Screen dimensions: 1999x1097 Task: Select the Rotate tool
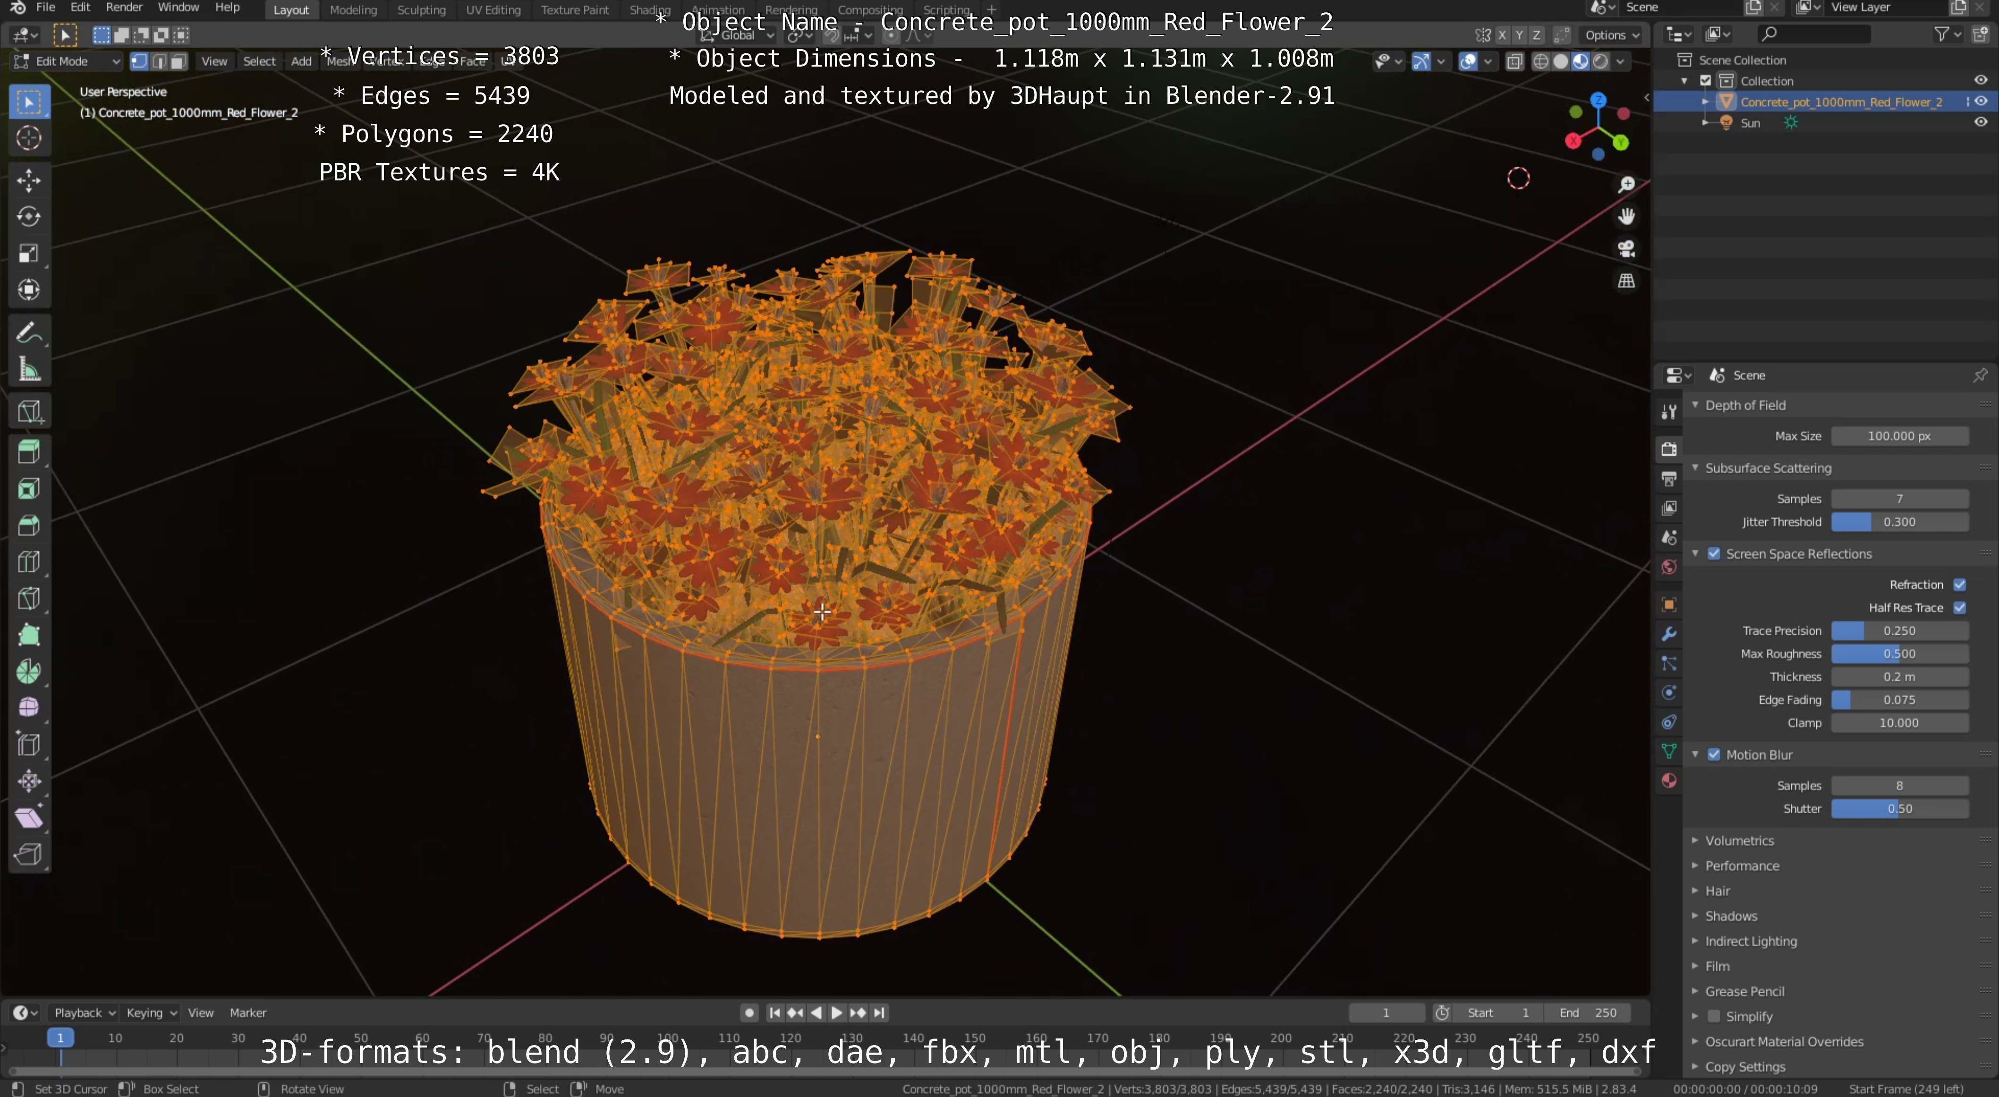point(29,216)
